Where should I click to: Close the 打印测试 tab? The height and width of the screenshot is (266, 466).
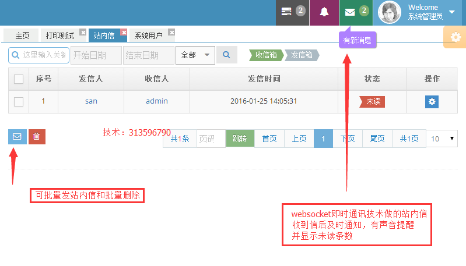click(83, 33)
